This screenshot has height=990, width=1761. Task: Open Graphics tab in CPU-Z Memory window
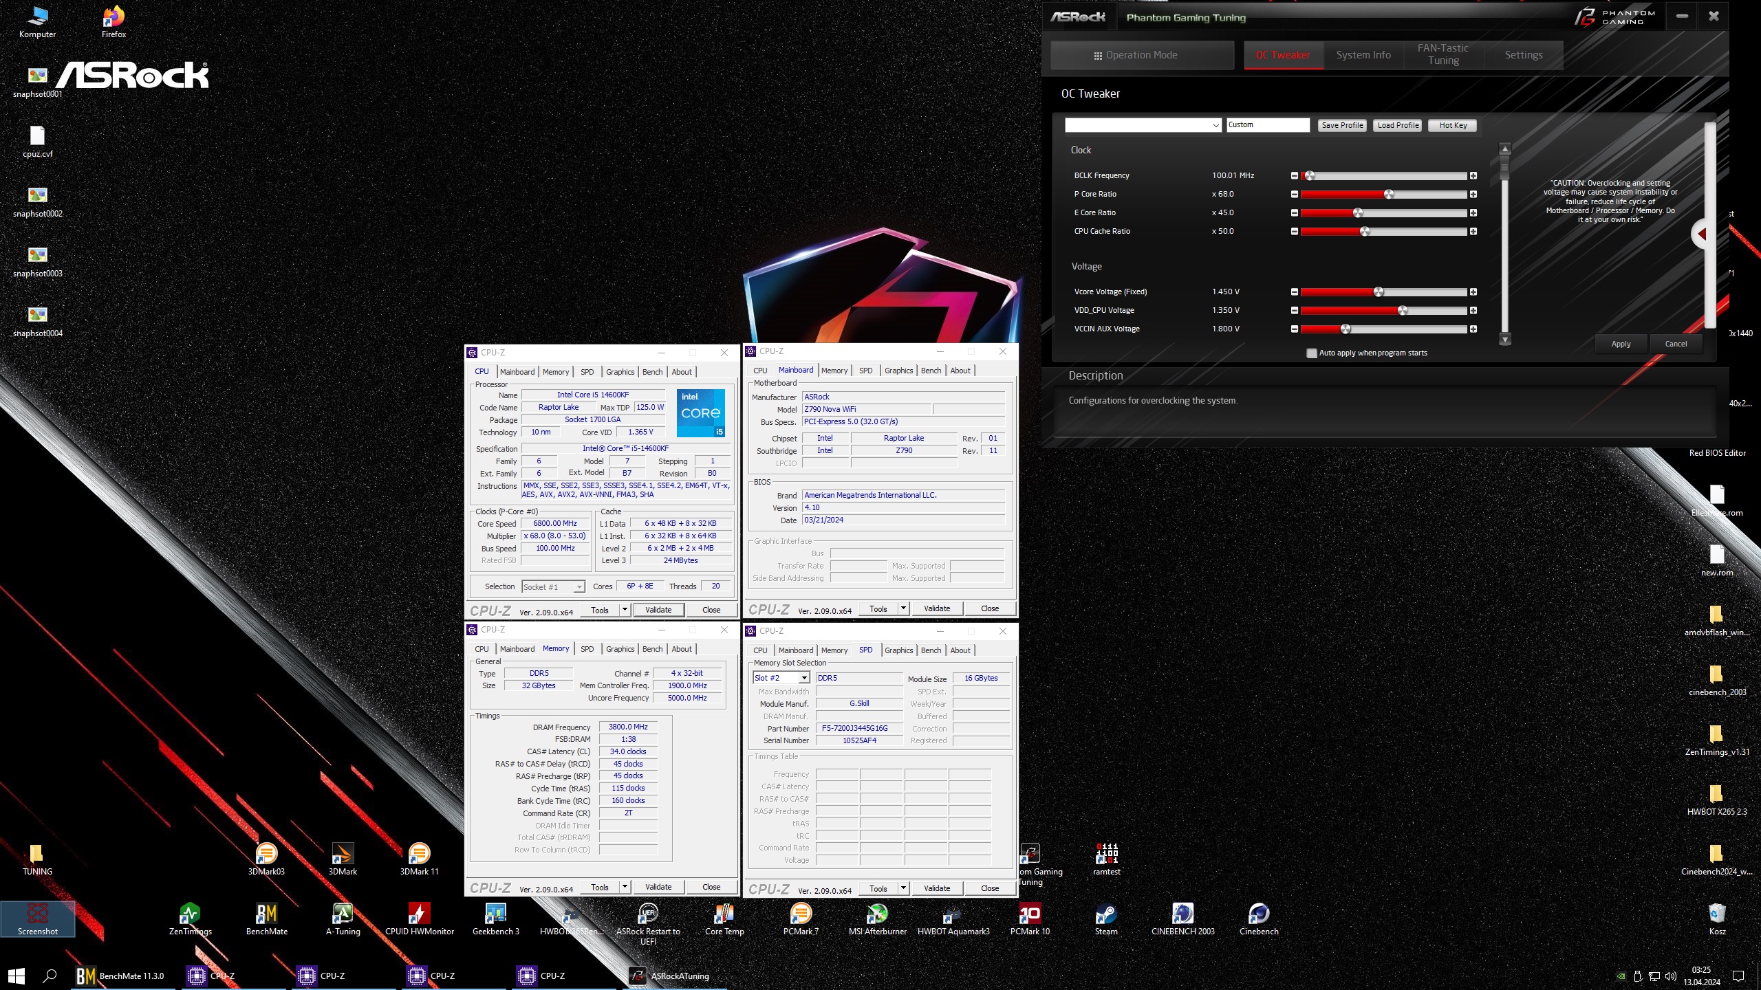pos(620,649)
